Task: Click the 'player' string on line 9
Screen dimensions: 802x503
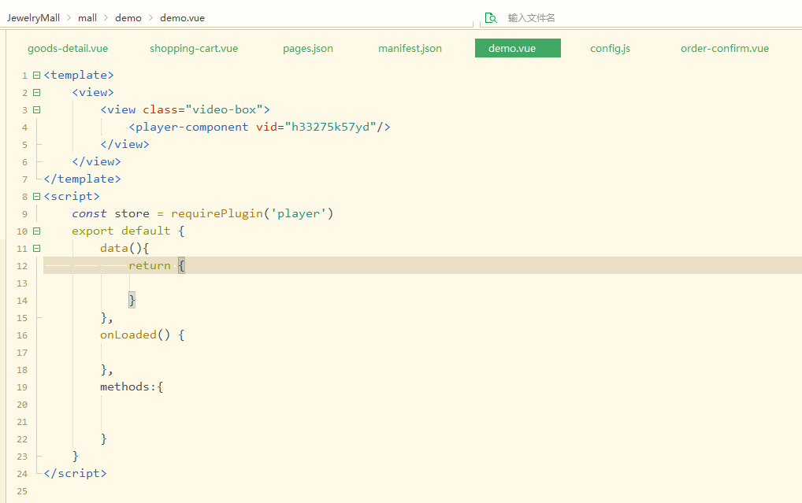Action: pos(299,213)
